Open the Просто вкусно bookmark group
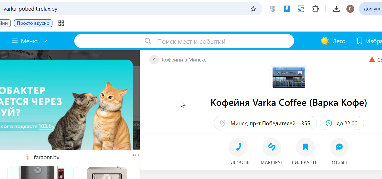The image size is (382, 179). [33, 23]
